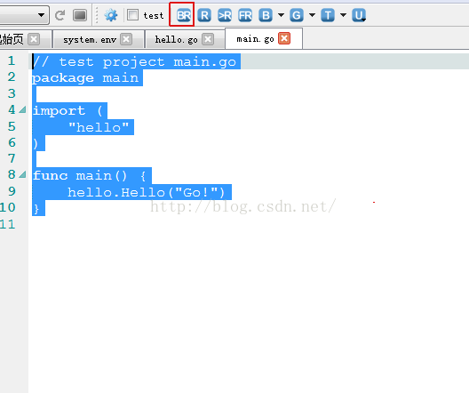This screenshot has width=469, height=393.
Task: Collapse the import block fold marker
Action: click(x=22, y=110)
